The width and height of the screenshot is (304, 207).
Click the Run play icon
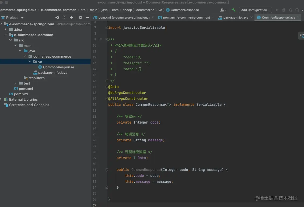[277, 10]
